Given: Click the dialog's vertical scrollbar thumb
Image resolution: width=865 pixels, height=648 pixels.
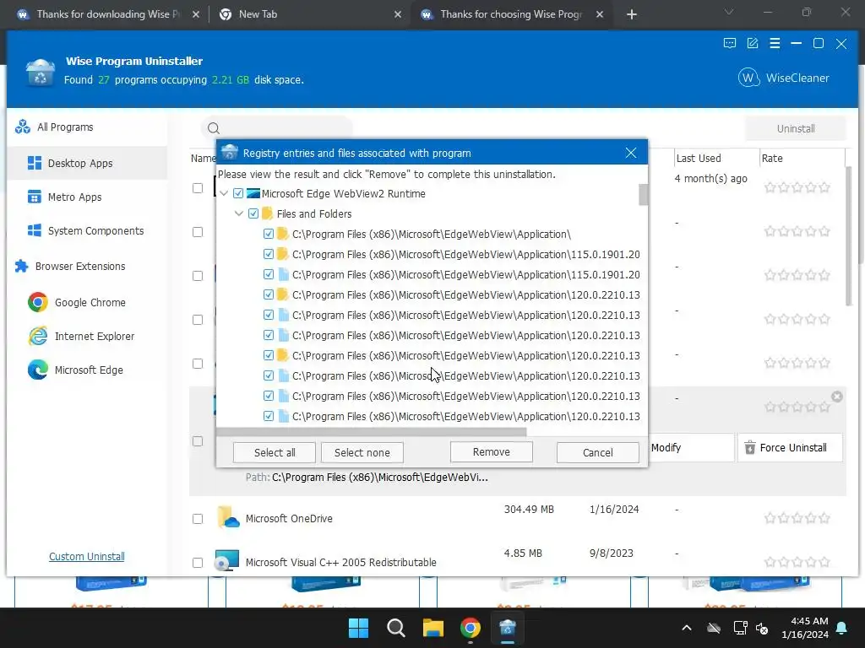Looking at the screenshot, I should coord(643,195).
